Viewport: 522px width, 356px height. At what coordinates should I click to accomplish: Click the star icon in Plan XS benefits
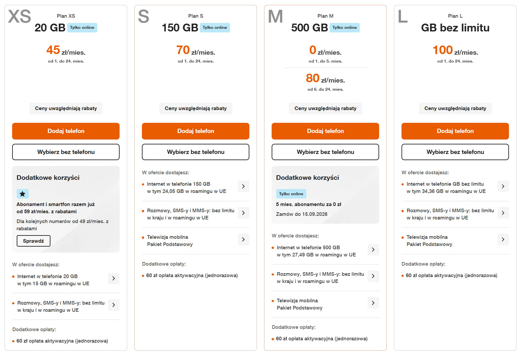(23, 194)
